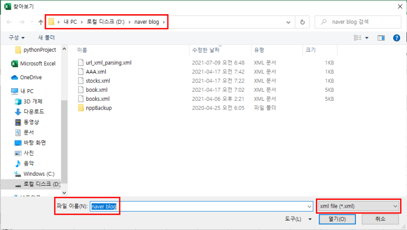Expand the chevron after '내 PC' breadcrumb
This screenshot has width=407, height=230.
[x=82, y=22]
